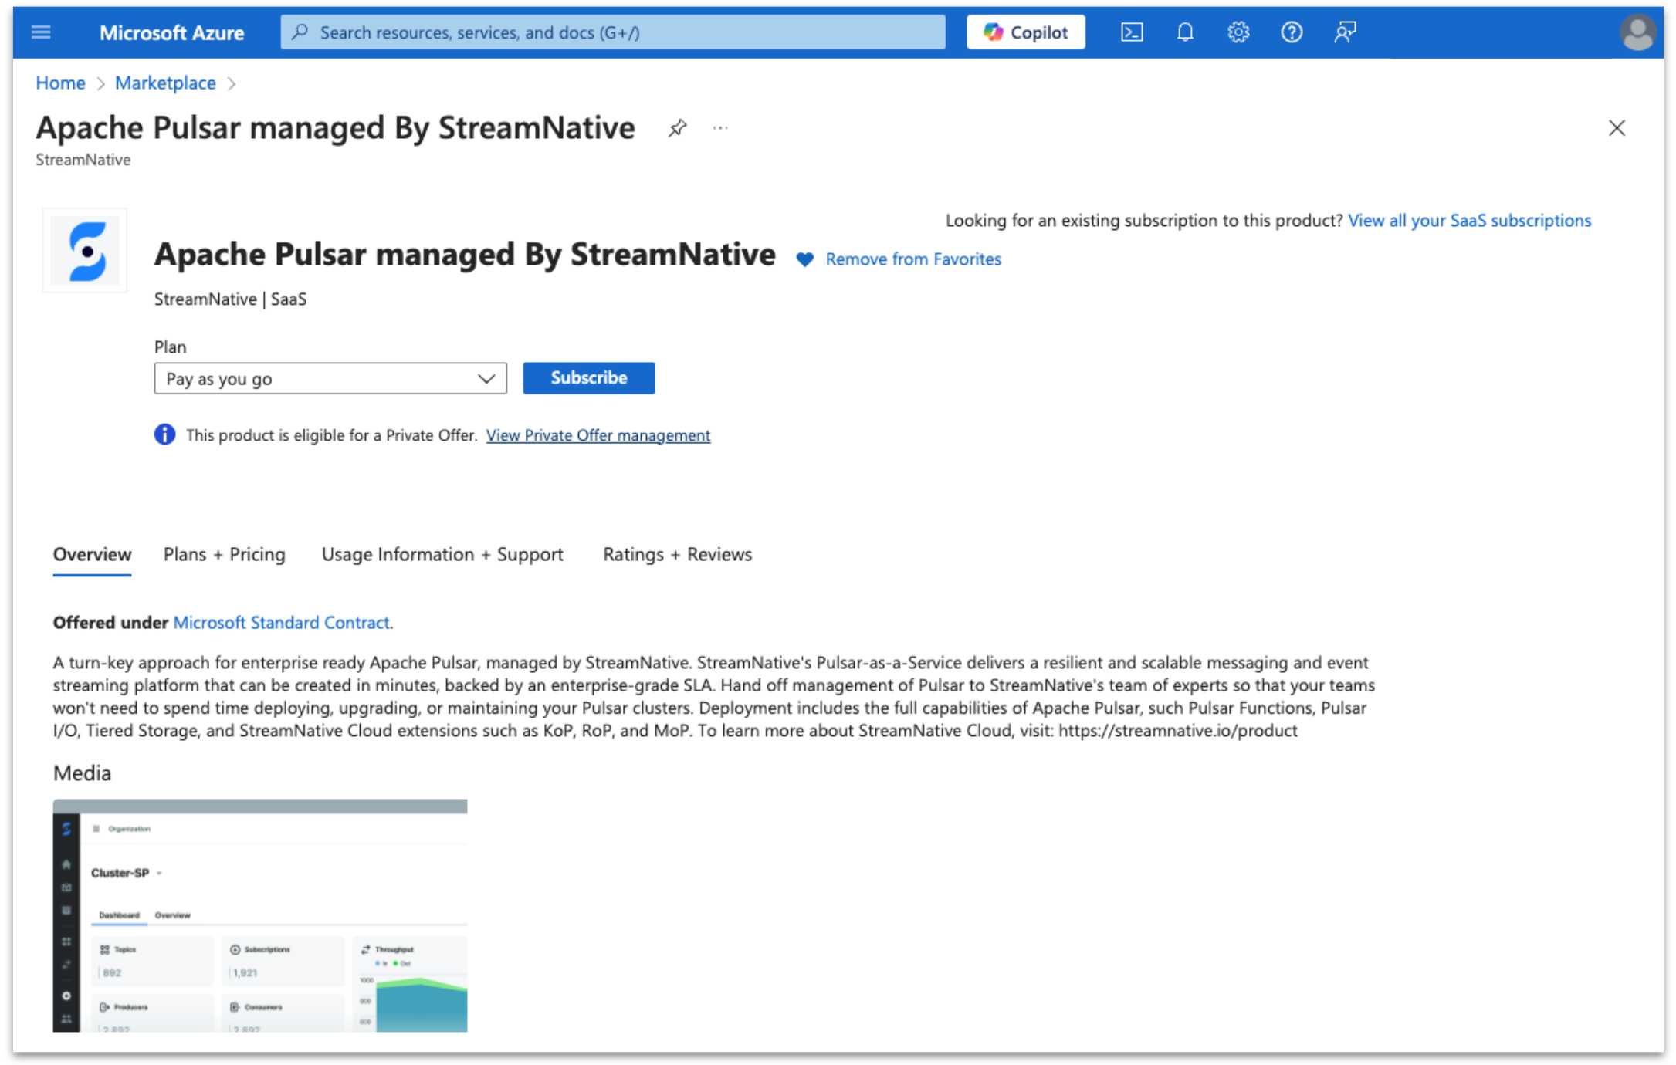Click the blue heart favorite icon
Viewport: 1676px width, 1065px height.
point(804,260)
